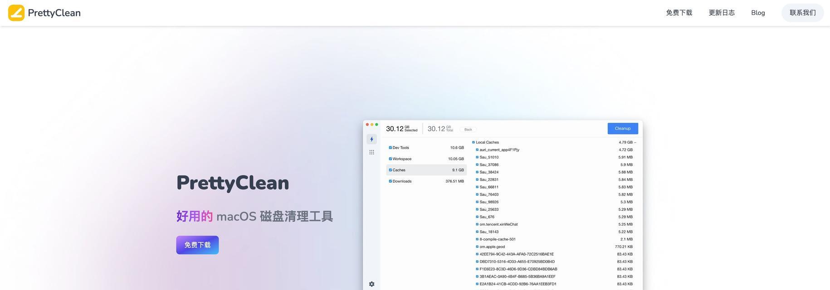830x290 pixels.
Task: Select the Sau_38424 row name
Action: coord(489,172)
